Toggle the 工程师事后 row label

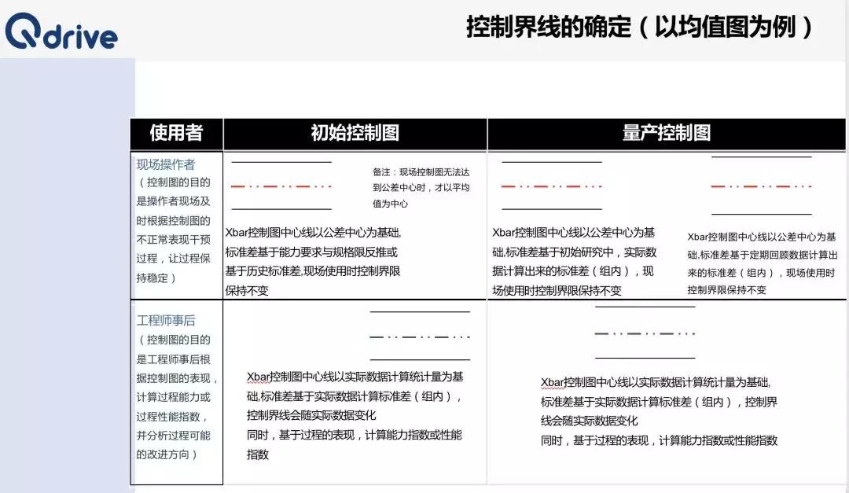(166, 318)
